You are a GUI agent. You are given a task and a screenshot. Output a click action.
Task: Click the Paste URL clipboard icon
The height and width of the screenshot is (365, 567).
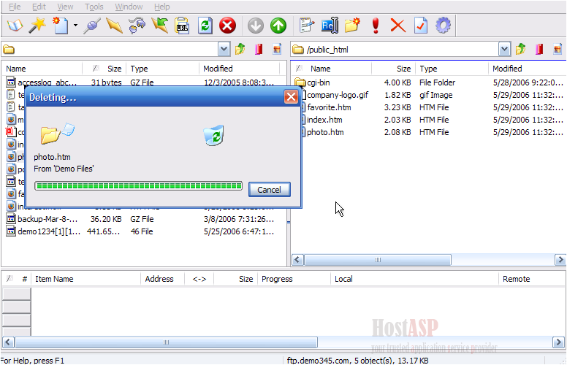[182, 26]
